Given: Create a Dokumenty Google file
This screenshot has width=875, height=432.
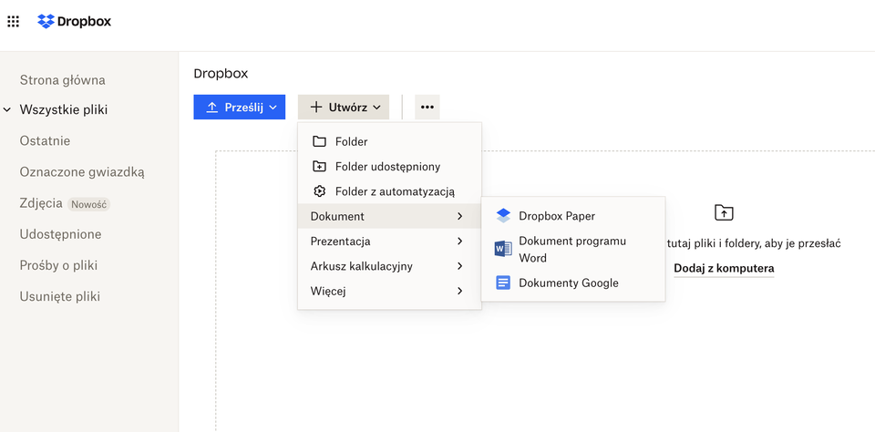Looking at the screenshot, I should pyautogui.click(x=573, y=283).
